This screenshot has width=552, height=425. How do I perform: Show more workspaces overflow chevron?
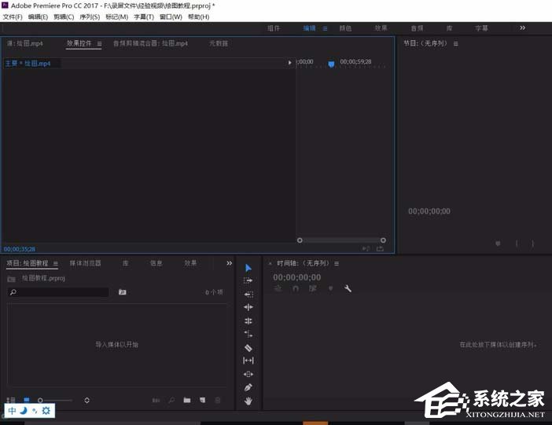522,27
